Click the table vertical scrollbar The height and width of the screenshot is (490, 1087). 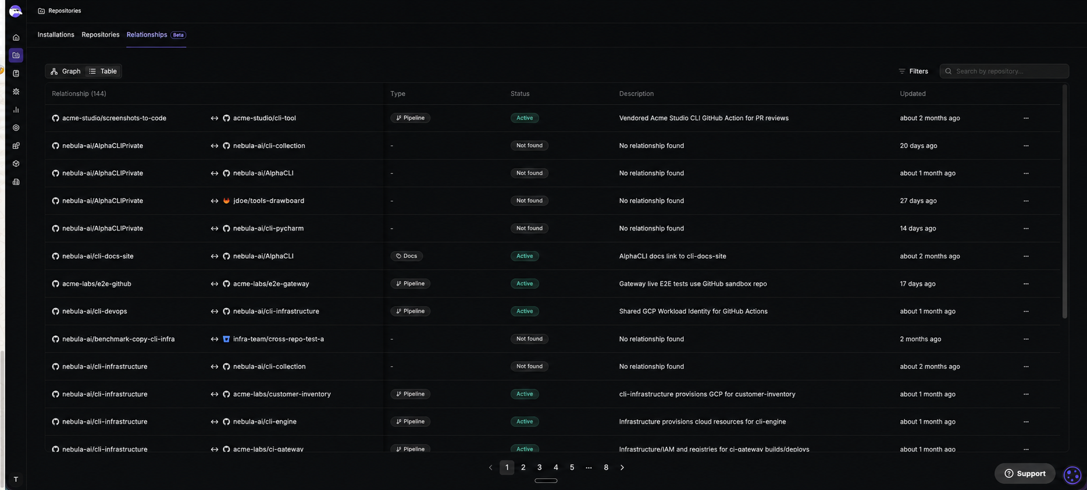(x=1064, y=201)
